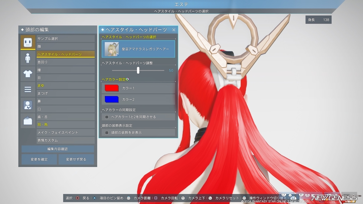Click the 操作ウィンドウ切り替え hint text
The image size is (363, 204).
click(268, 198)
